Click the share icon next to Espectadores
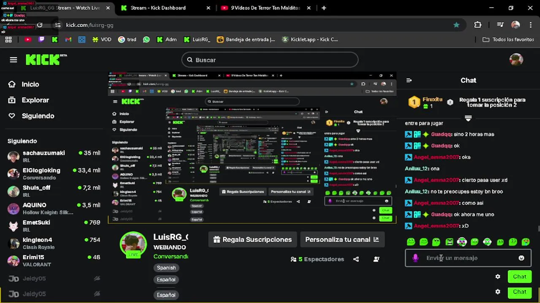Image resolution: width=540 pixels, height=303 pixels. tap(356, 259)
